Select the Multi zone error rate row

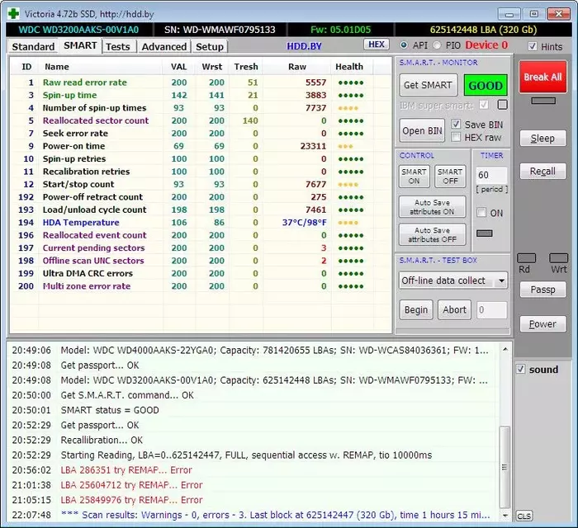click(201, 286)
